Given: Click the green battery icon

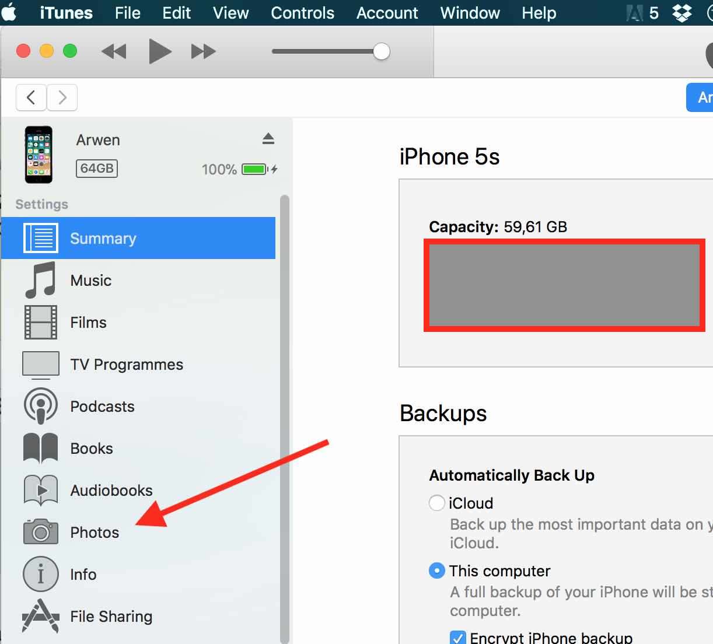Looking at the screenshot, I should (x=255, y=169).
